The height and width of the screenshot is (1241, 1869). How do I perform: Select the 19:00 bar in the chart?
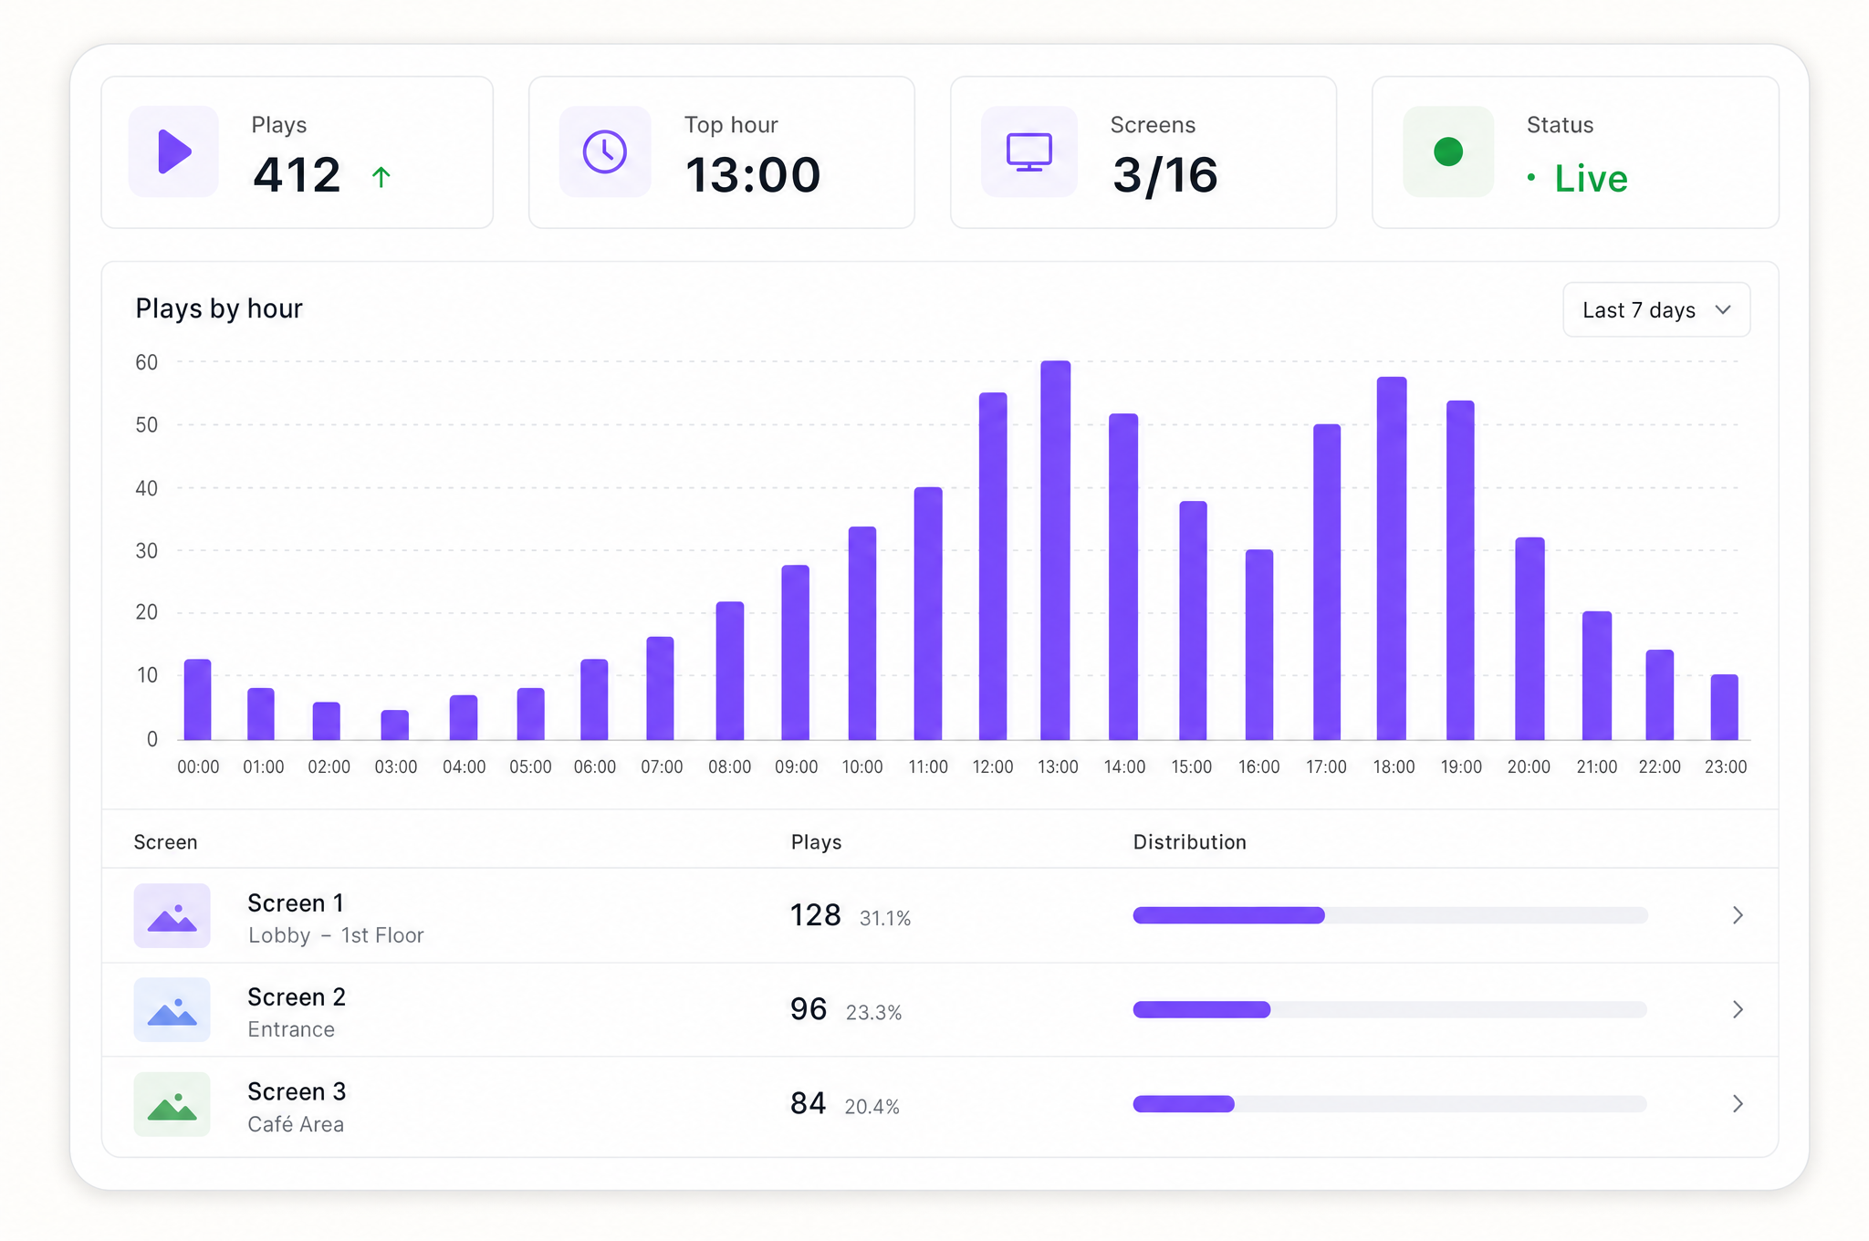[1460, 570]
